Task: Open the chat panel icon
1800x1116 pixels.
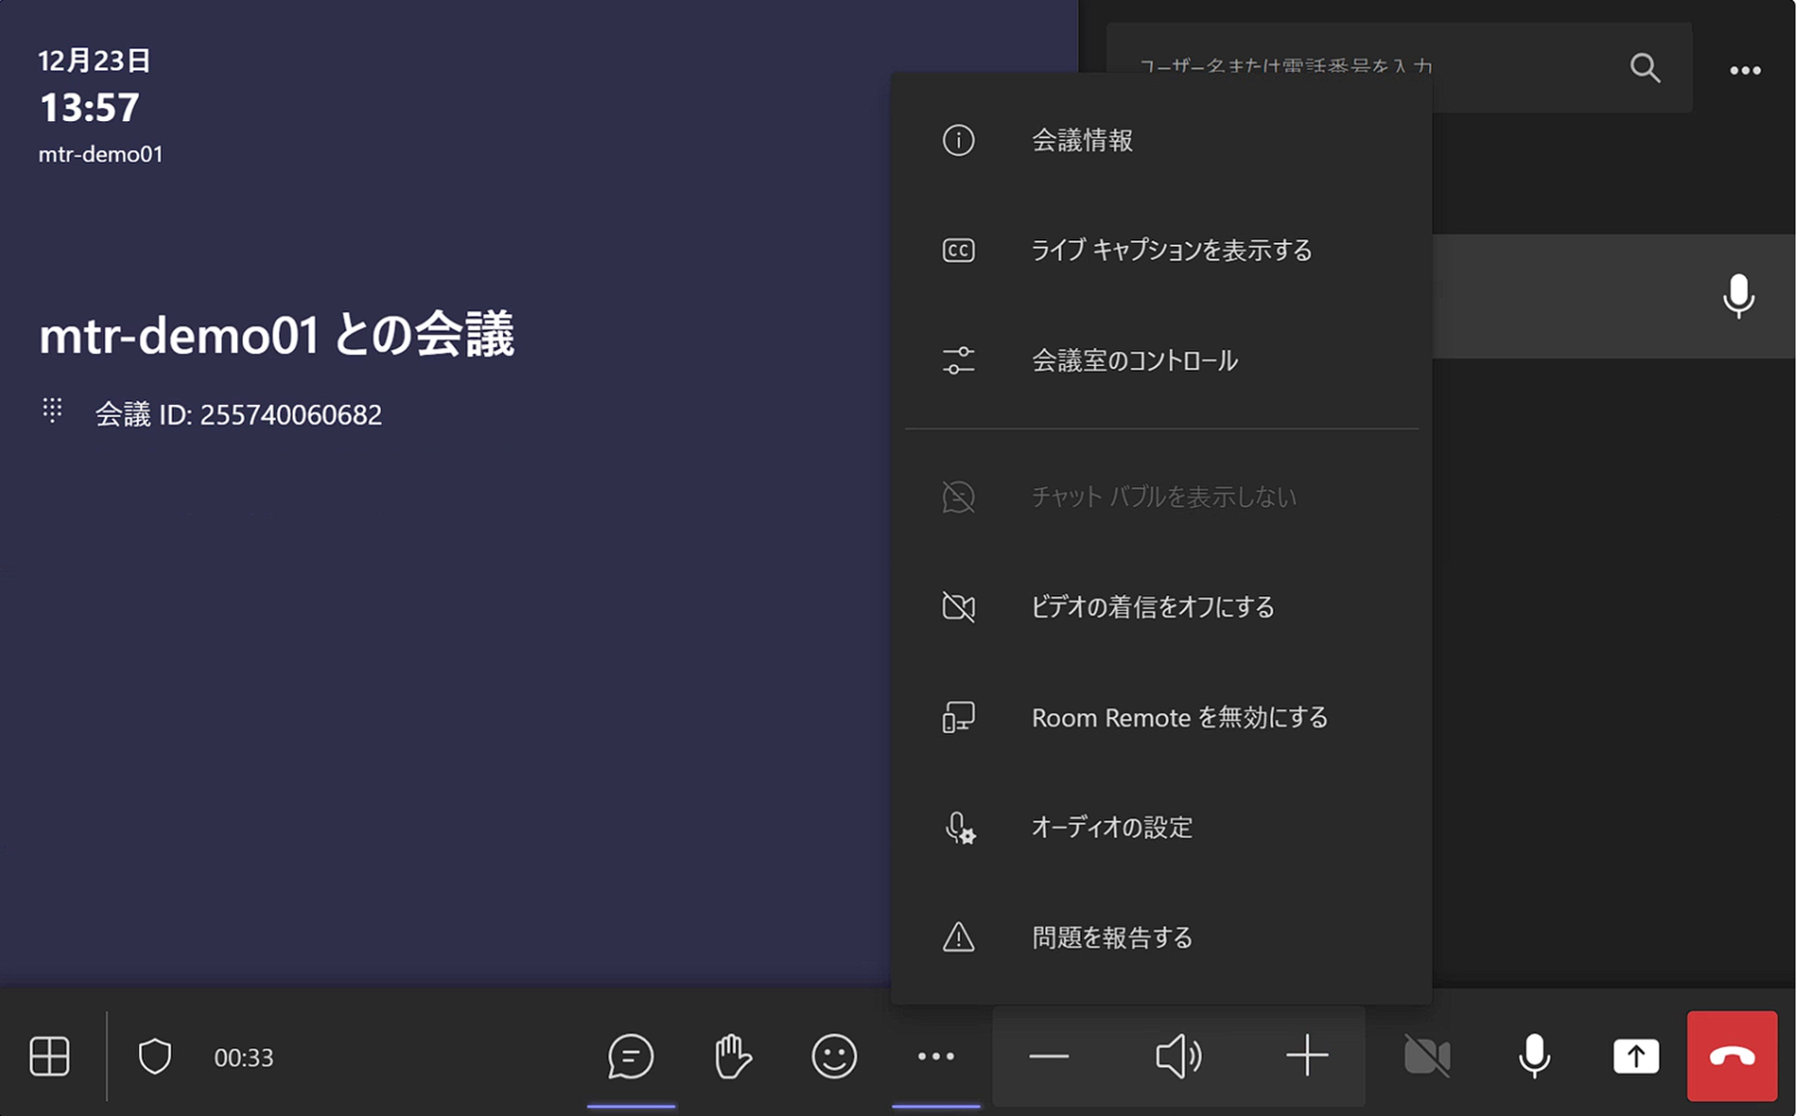Action: tap(631, 1055)
